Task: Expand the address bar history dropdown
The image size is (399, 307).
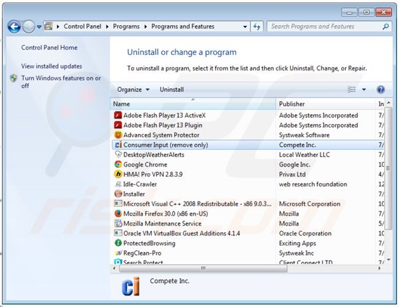Action: (x=245, y=27)
